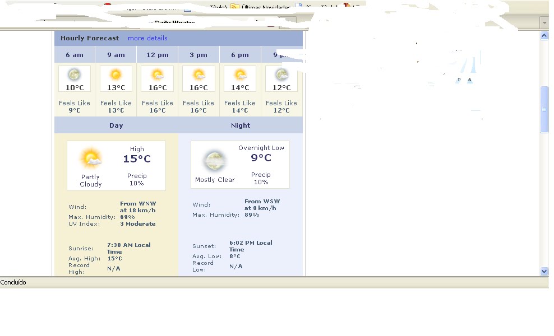The image size is (554, 336).
Task: Click the 89% max humidity value
Action: point(252,214)
